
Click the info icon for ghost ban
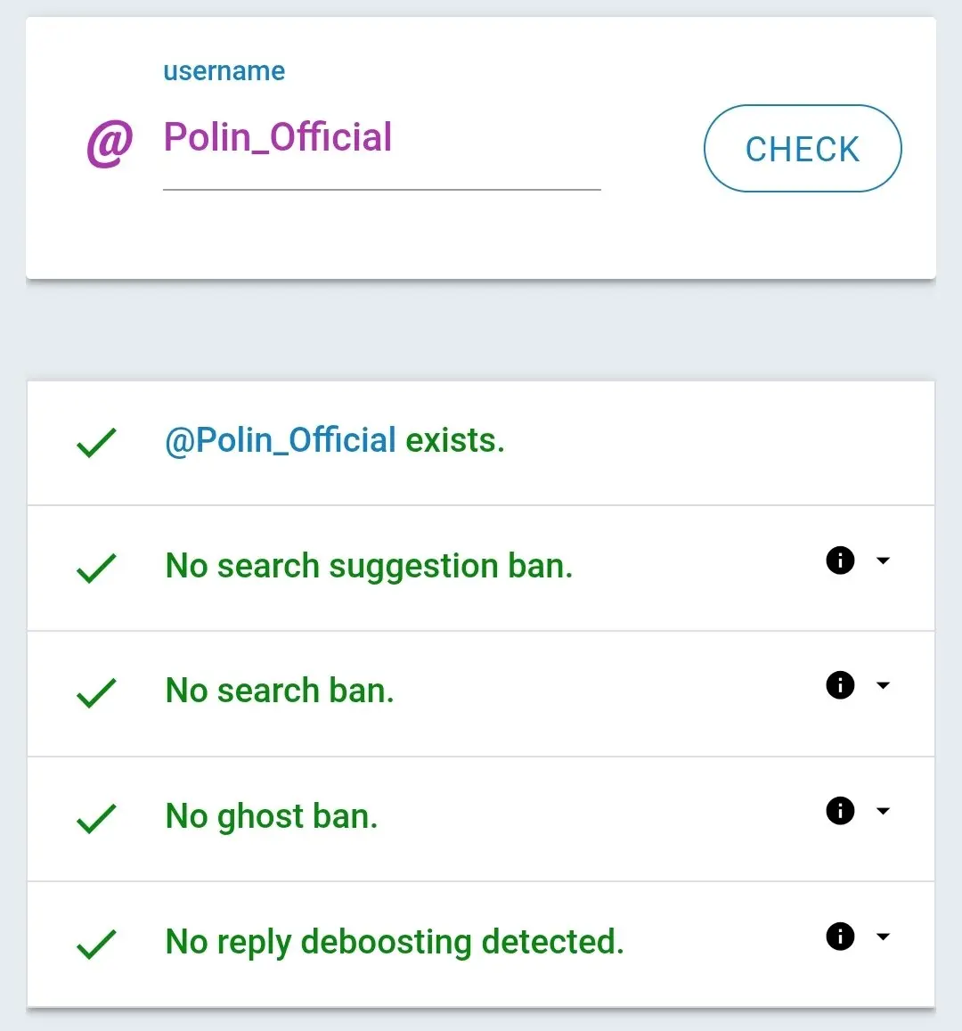(x=839, y=811)
